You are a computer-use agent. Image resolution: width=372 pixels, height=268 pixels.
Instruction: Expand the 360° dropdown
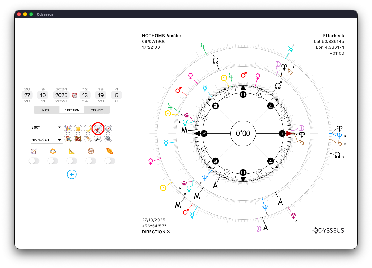[46, 127]
